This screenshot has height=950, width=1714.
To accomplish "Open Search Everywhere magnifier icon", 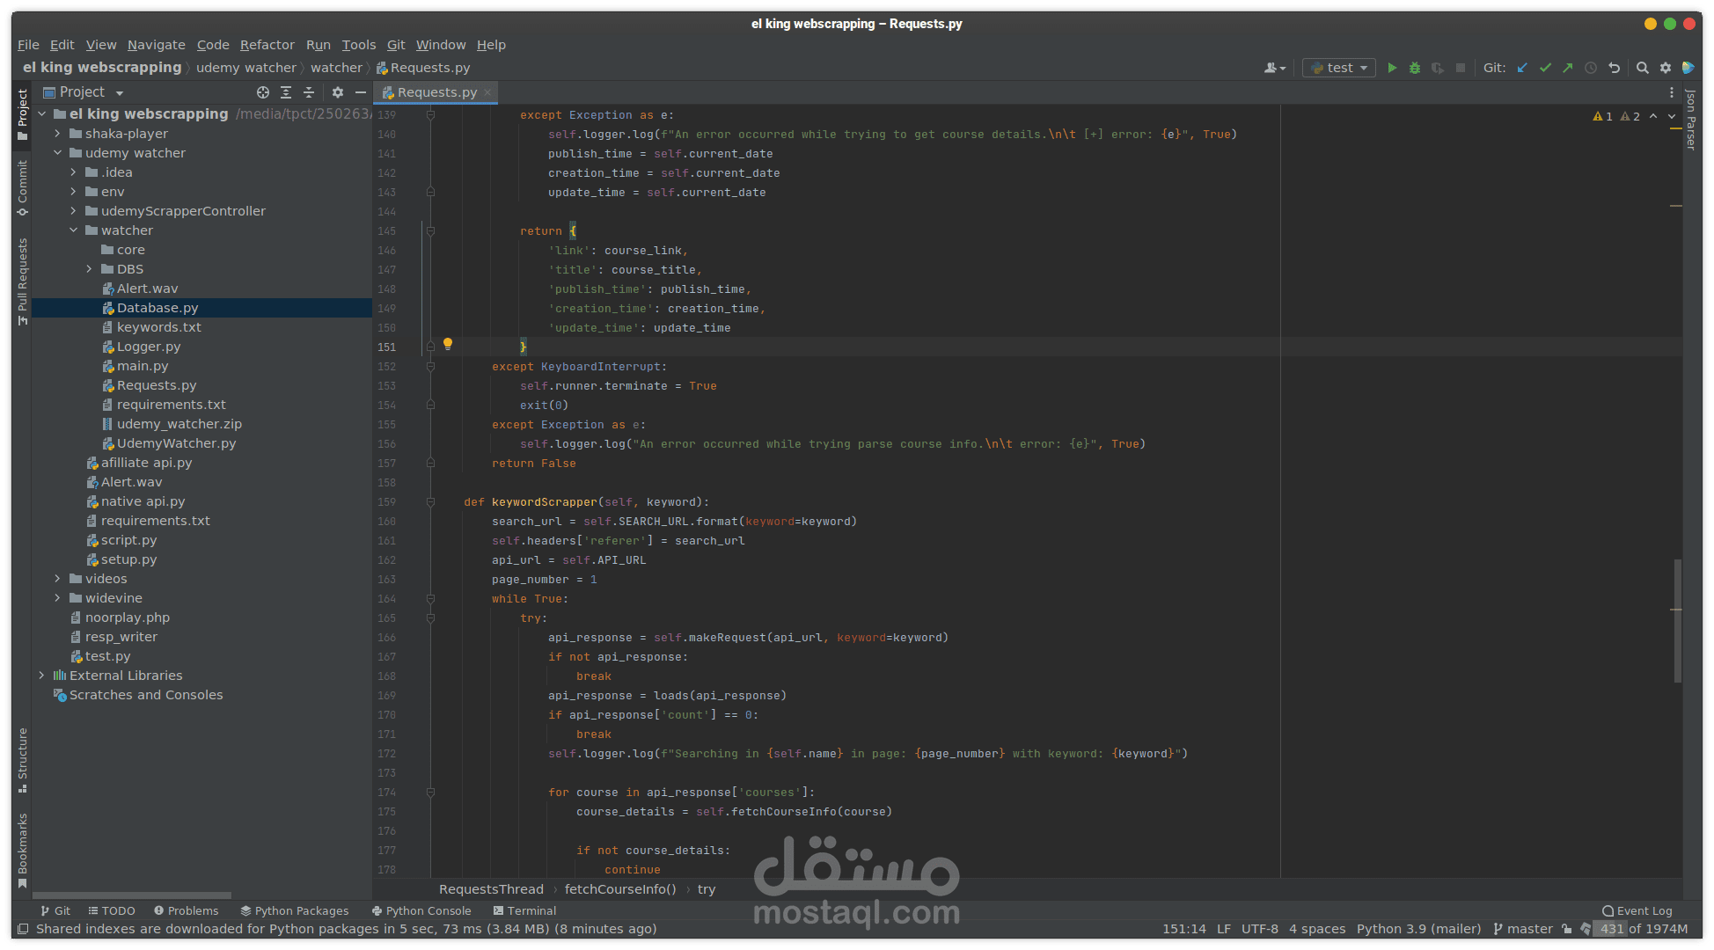I will coord(1642,68).
